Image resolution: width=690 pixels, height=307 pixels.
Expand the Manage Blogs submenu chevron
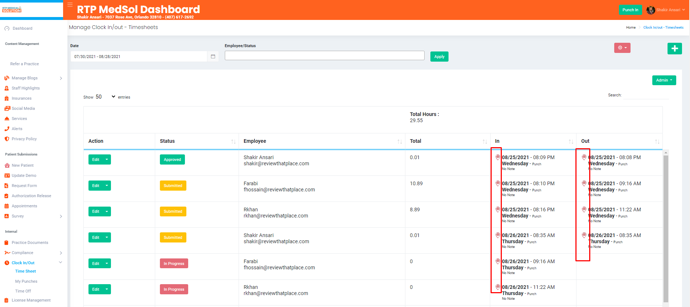point(61,78)
